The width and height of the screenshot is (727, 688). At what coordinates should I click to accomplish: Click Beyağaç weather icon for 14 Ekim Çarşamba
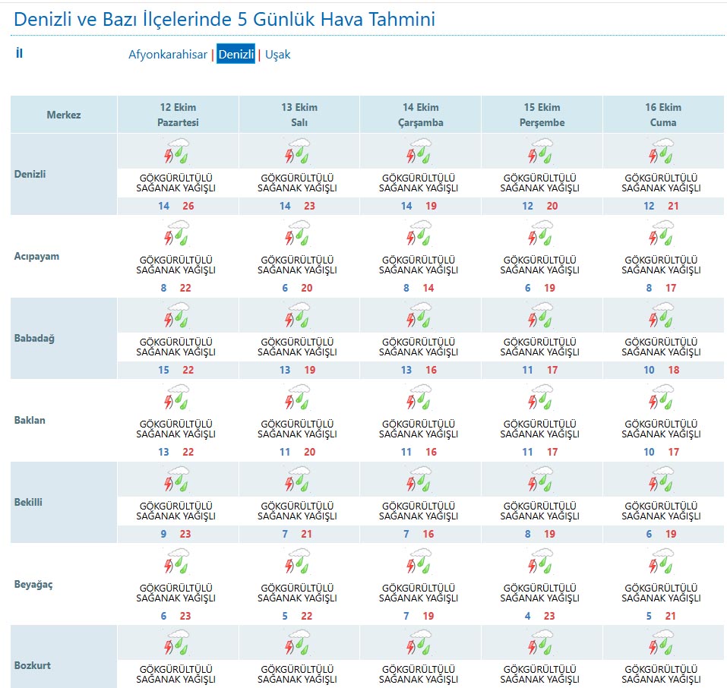pyautogui.click(x=419, y=561)
